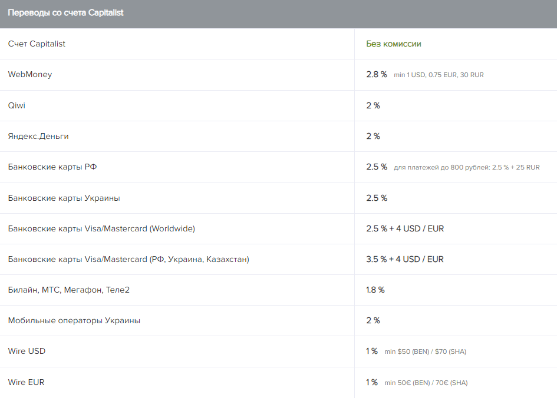Click the 'Яндекс.Деньги' row label
The width and height of the screenshot is (557, 398).
point(38,137)
